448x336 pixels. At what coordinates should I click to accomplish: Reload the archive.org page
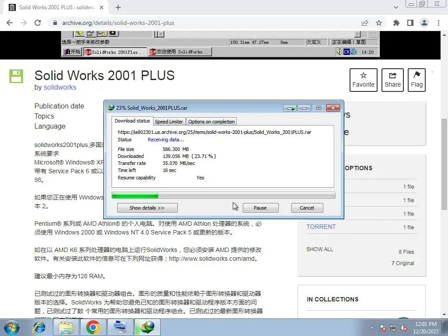point(38,23)
